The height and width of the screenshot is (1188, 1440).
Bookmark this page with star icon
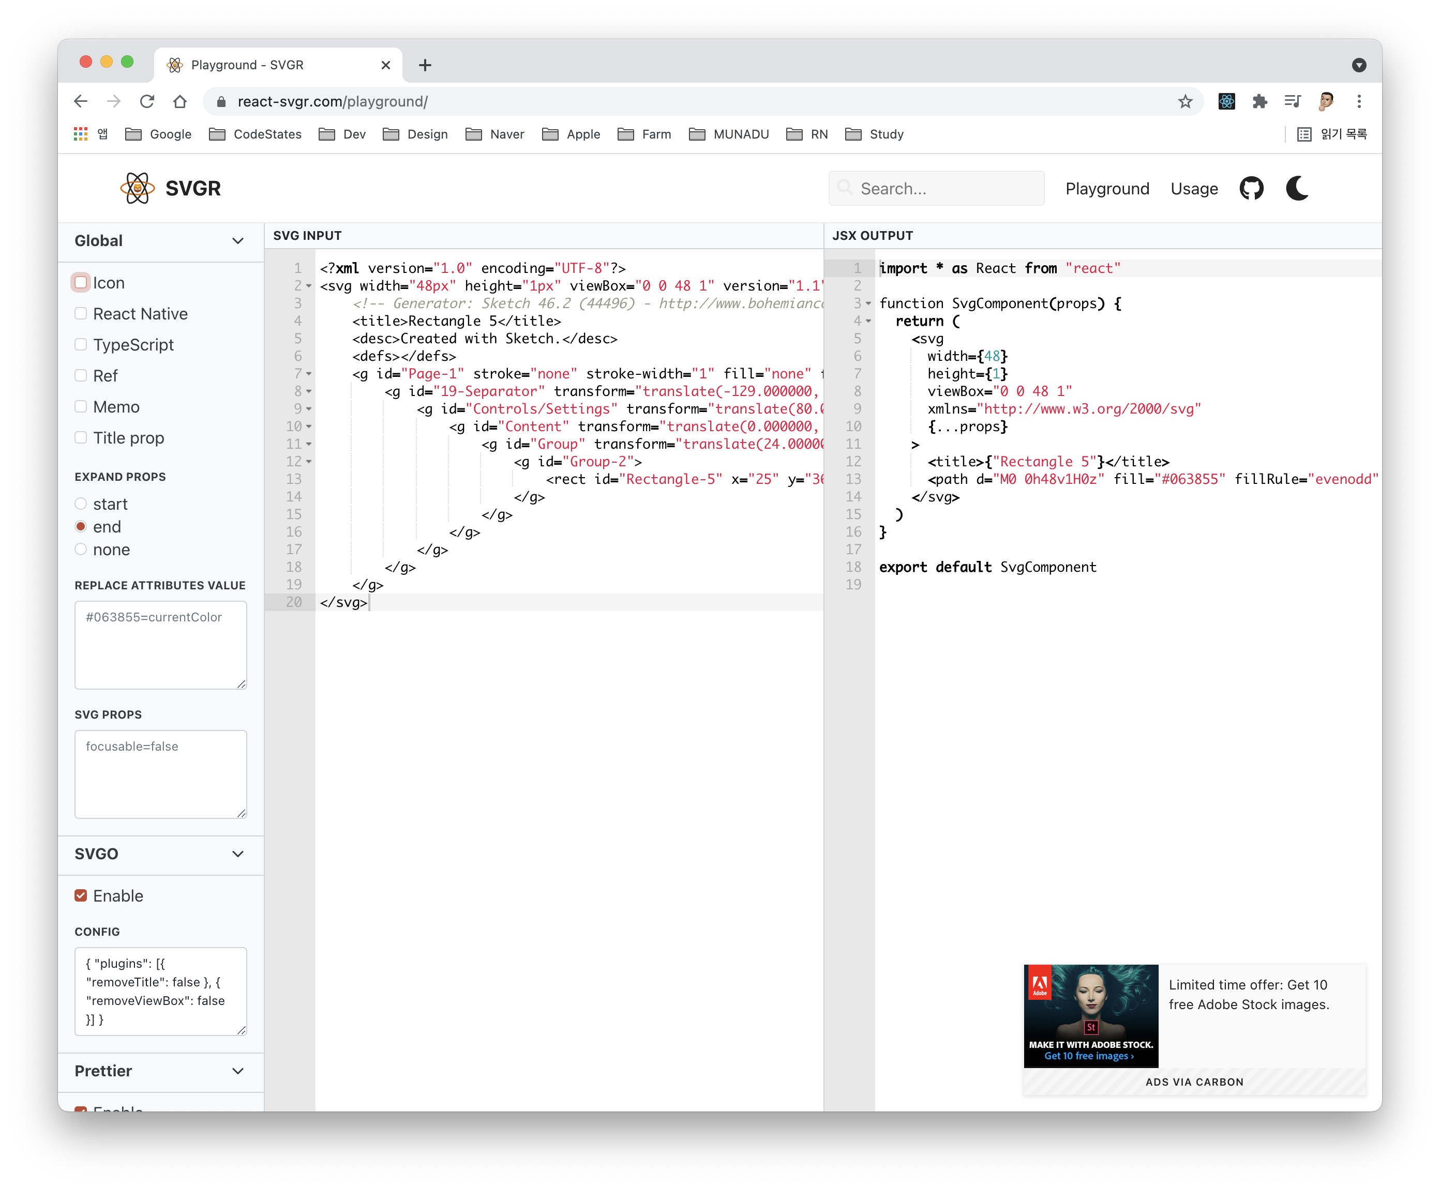tap(1186, 101)
